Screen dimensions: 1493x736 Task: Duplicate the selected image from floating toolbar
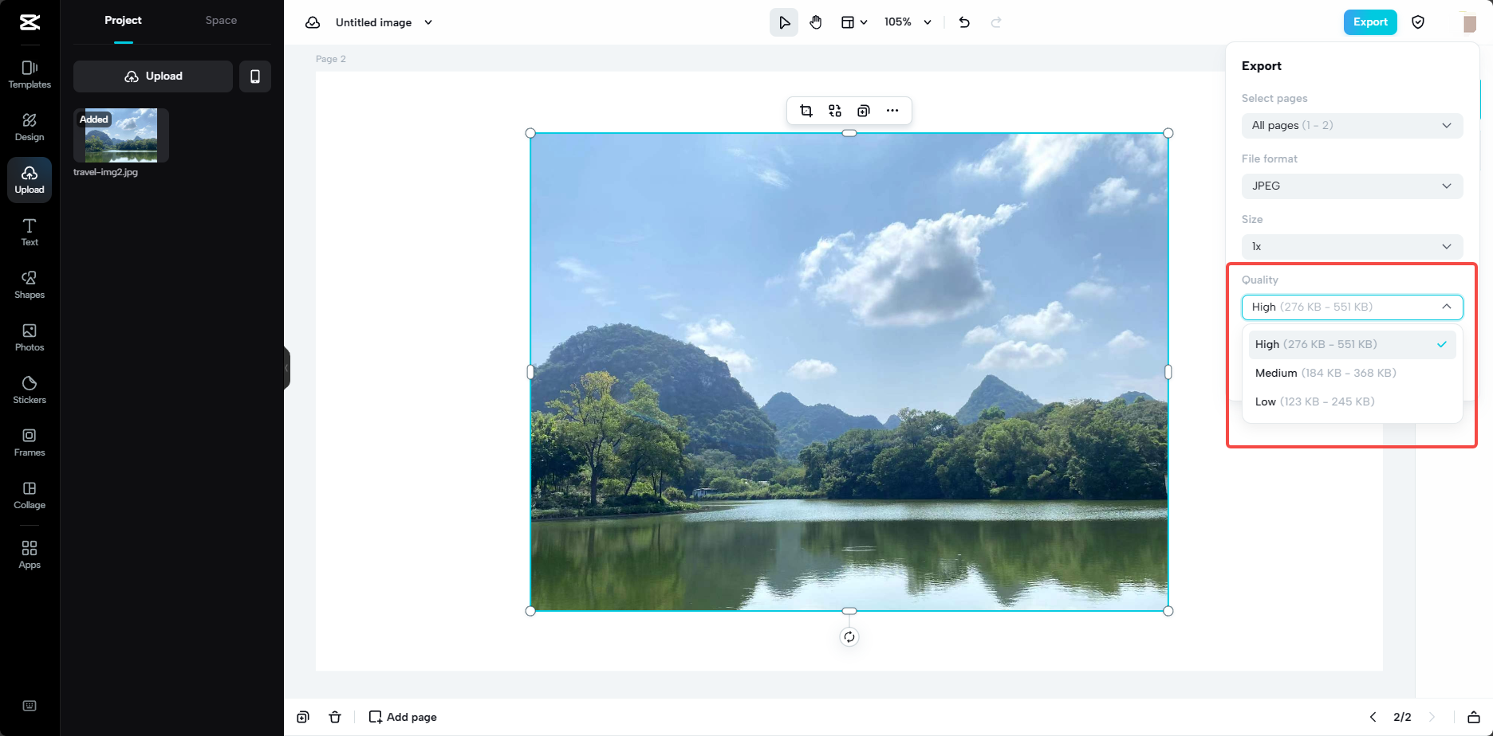coord(864,111)
